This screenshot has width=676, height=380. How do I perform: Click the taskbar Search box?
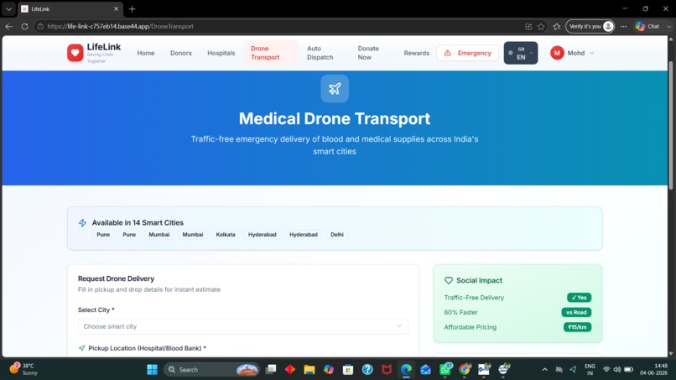(211, 370)
